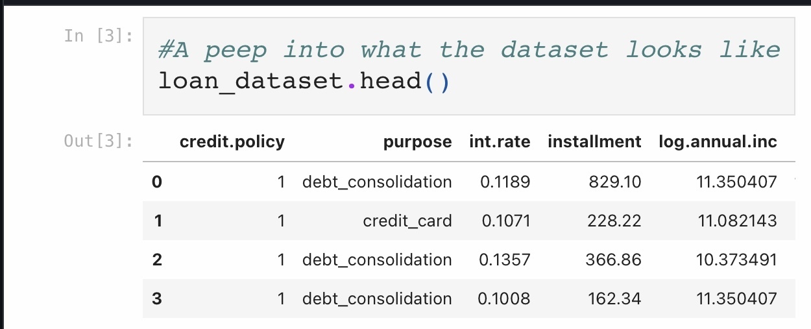Click row index 3 in the table
Screen dimensions: 811x329
click(x=157, y=299)
